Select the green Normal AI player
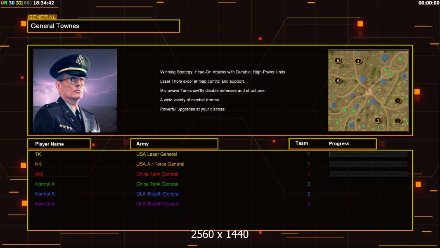 [x=45, y=184]
